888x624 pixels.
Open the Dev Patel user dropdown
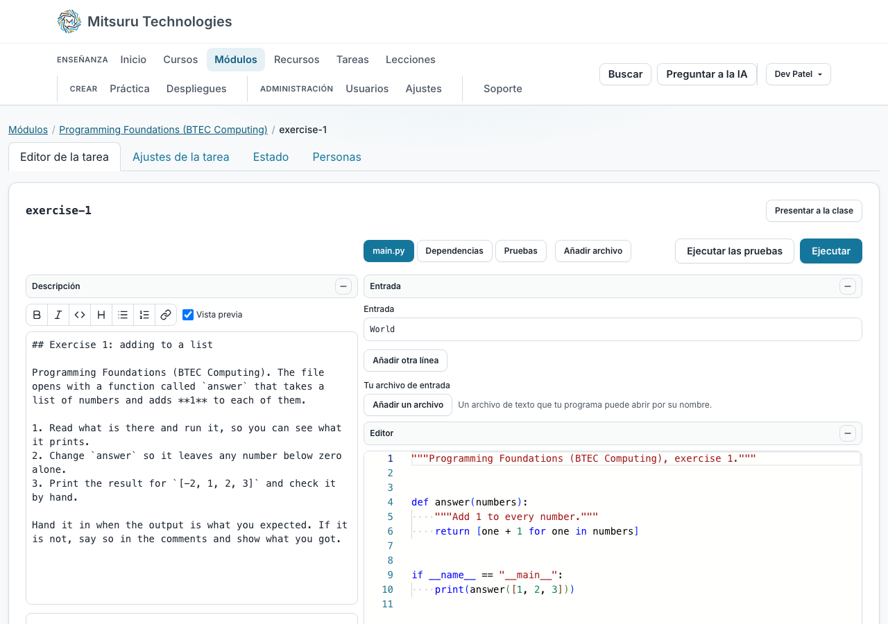799,74
